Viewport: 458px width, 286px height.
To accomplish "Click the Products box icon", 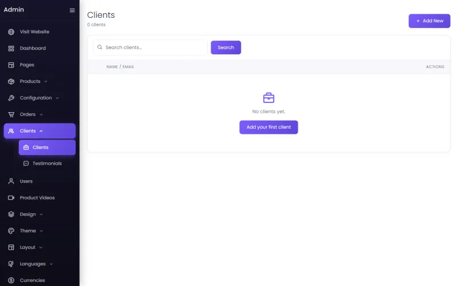I will 11,81.
